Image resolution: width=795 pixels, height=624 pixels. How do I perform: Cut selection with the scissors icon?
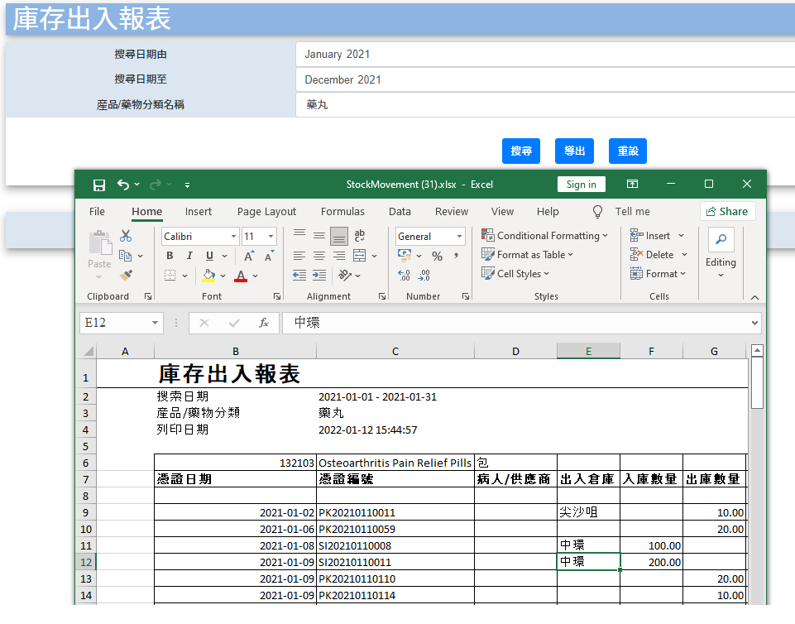pyautogui.click(x=126, y=235)
